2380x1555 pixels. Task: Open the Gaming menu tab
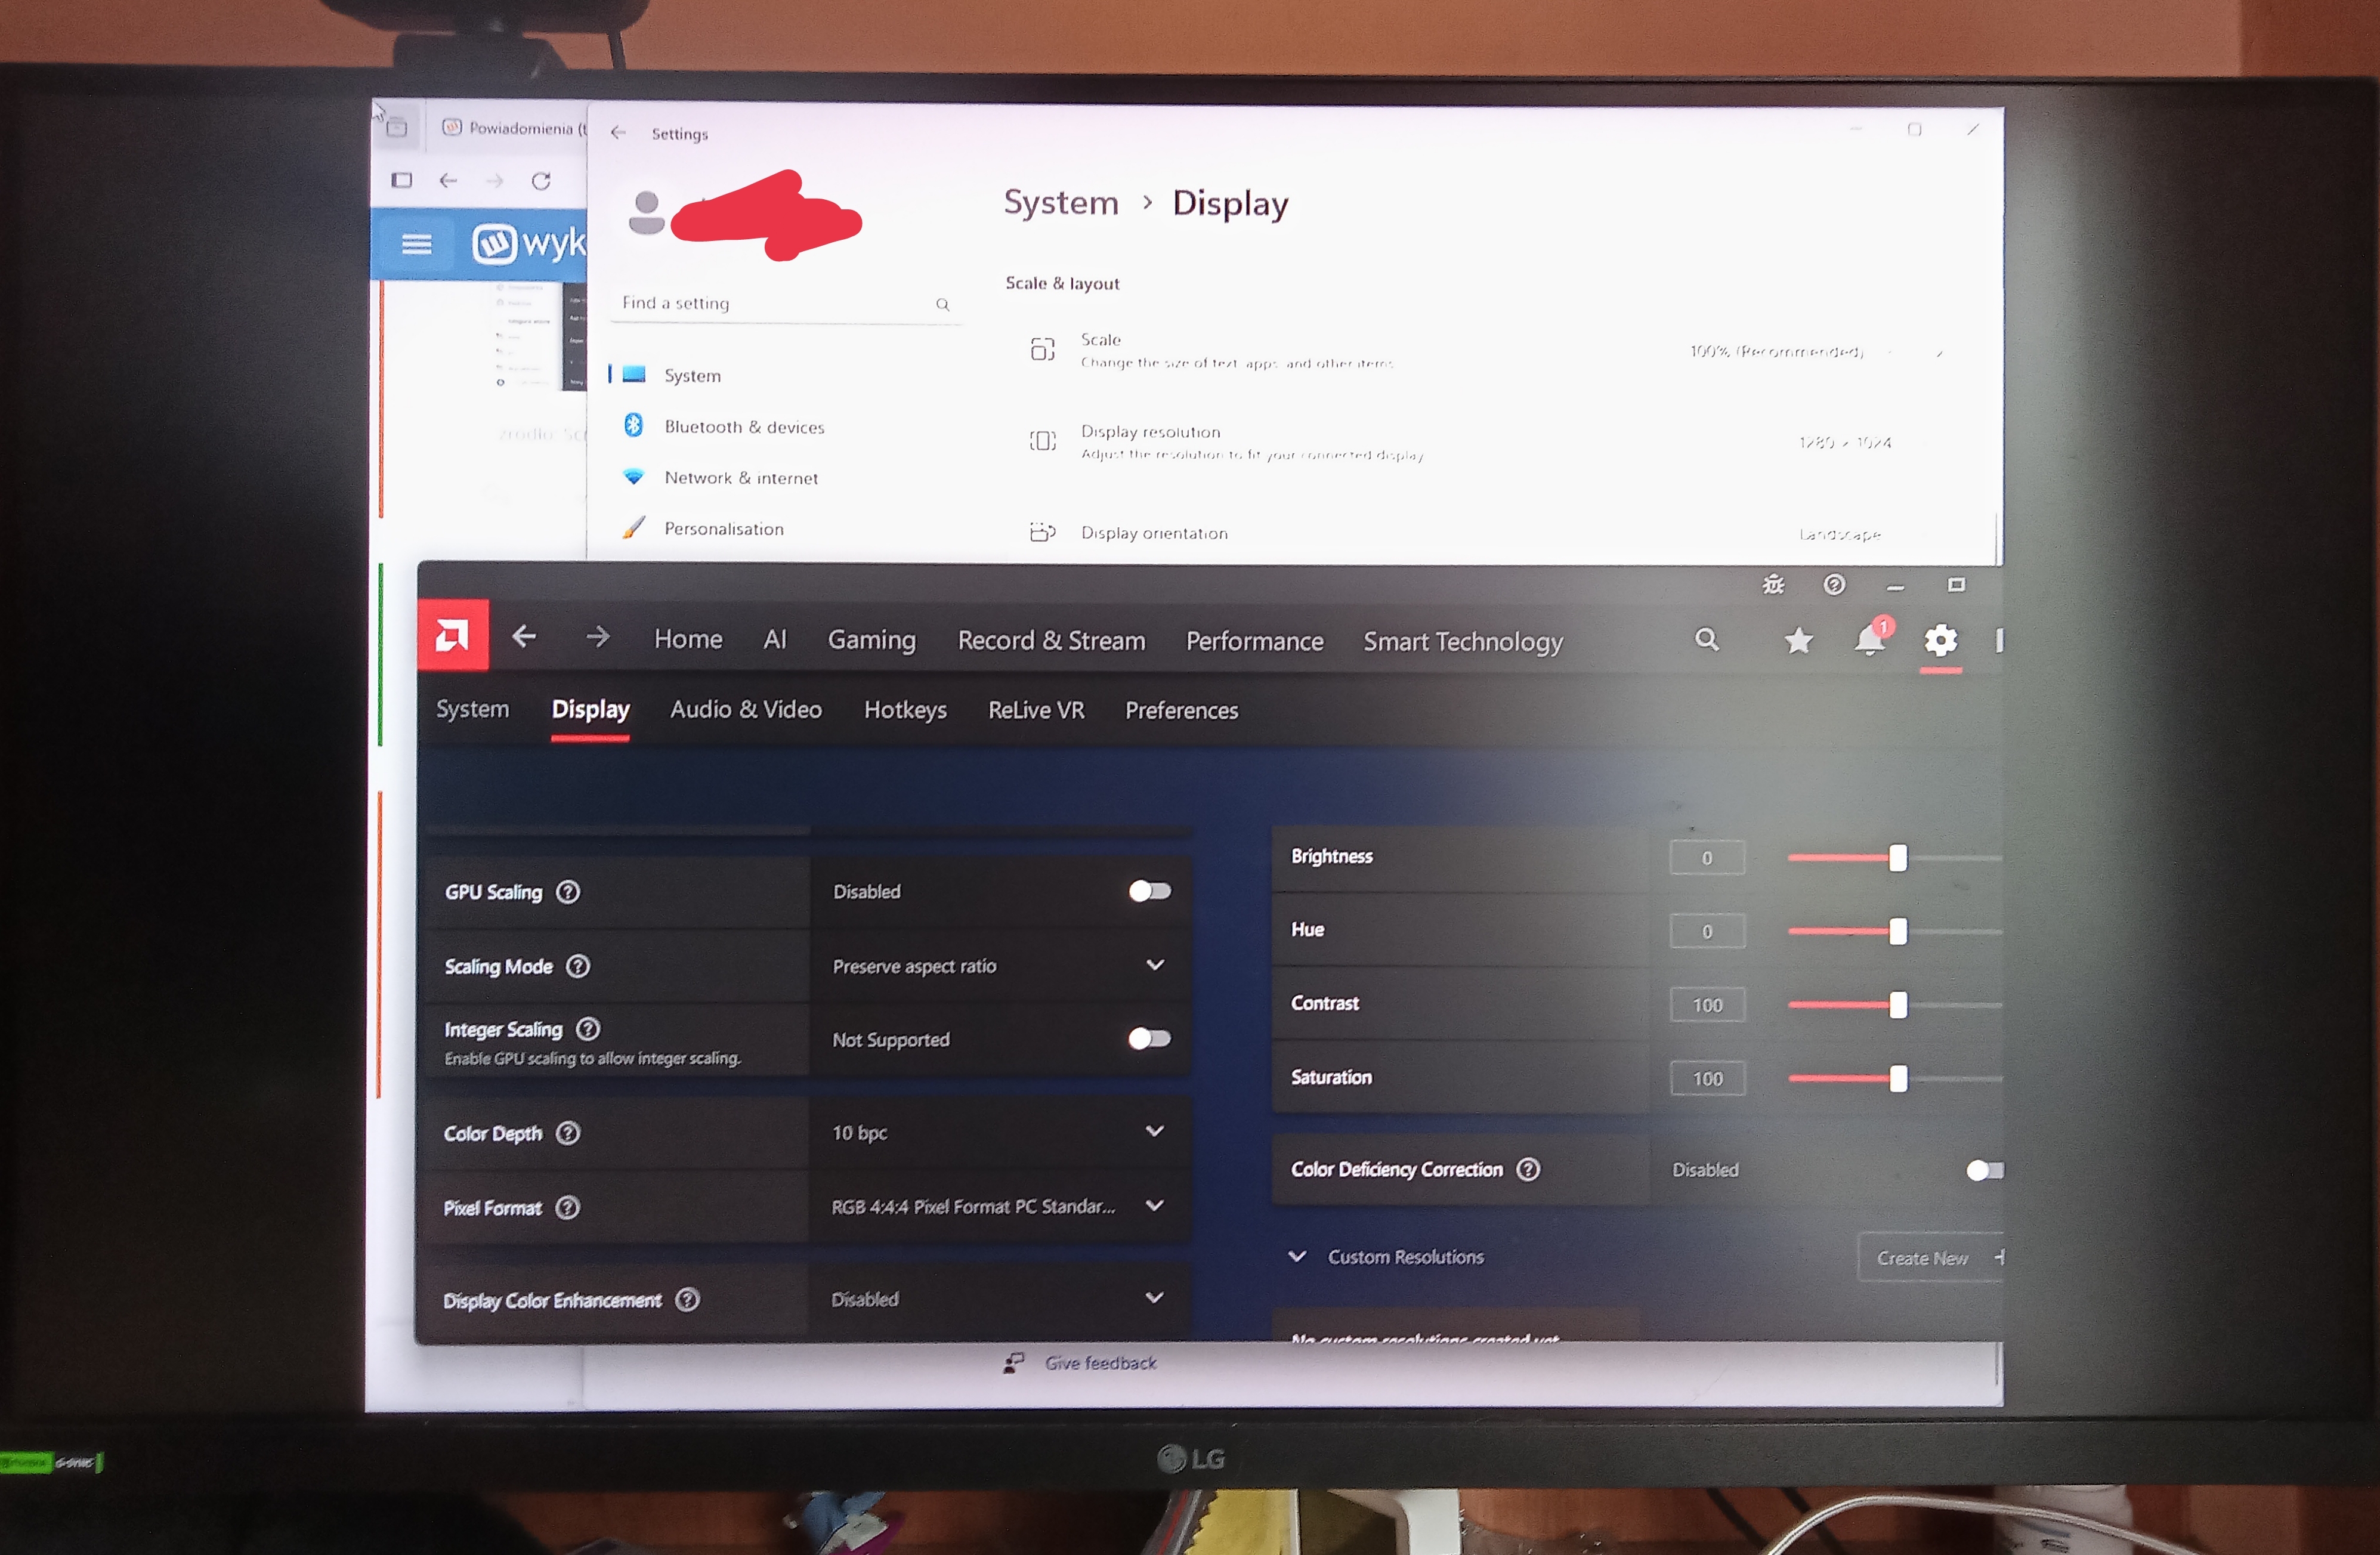coord(871,640)
